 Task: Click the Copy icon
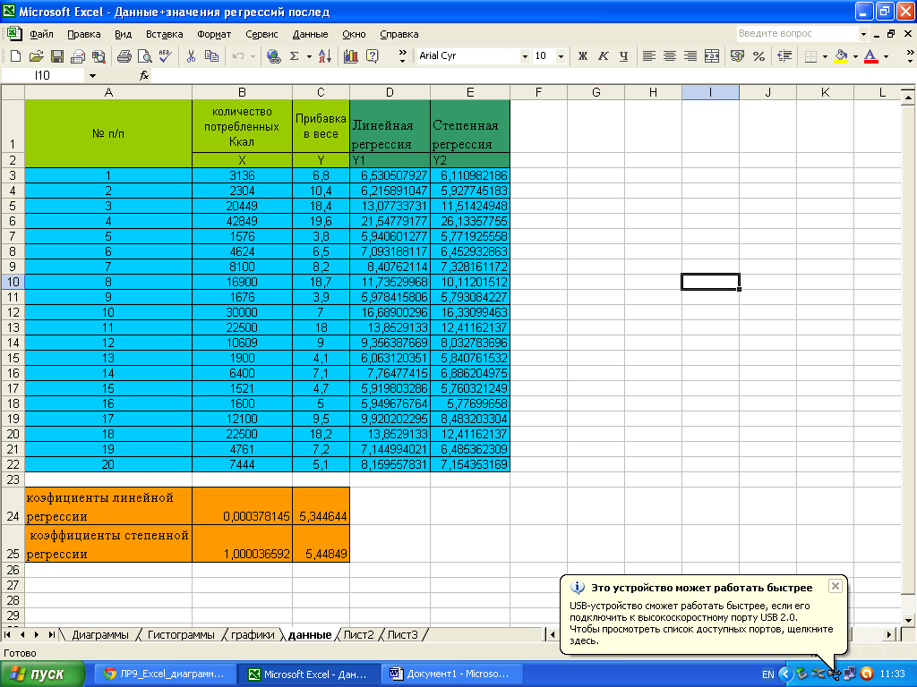coord(211,56)
